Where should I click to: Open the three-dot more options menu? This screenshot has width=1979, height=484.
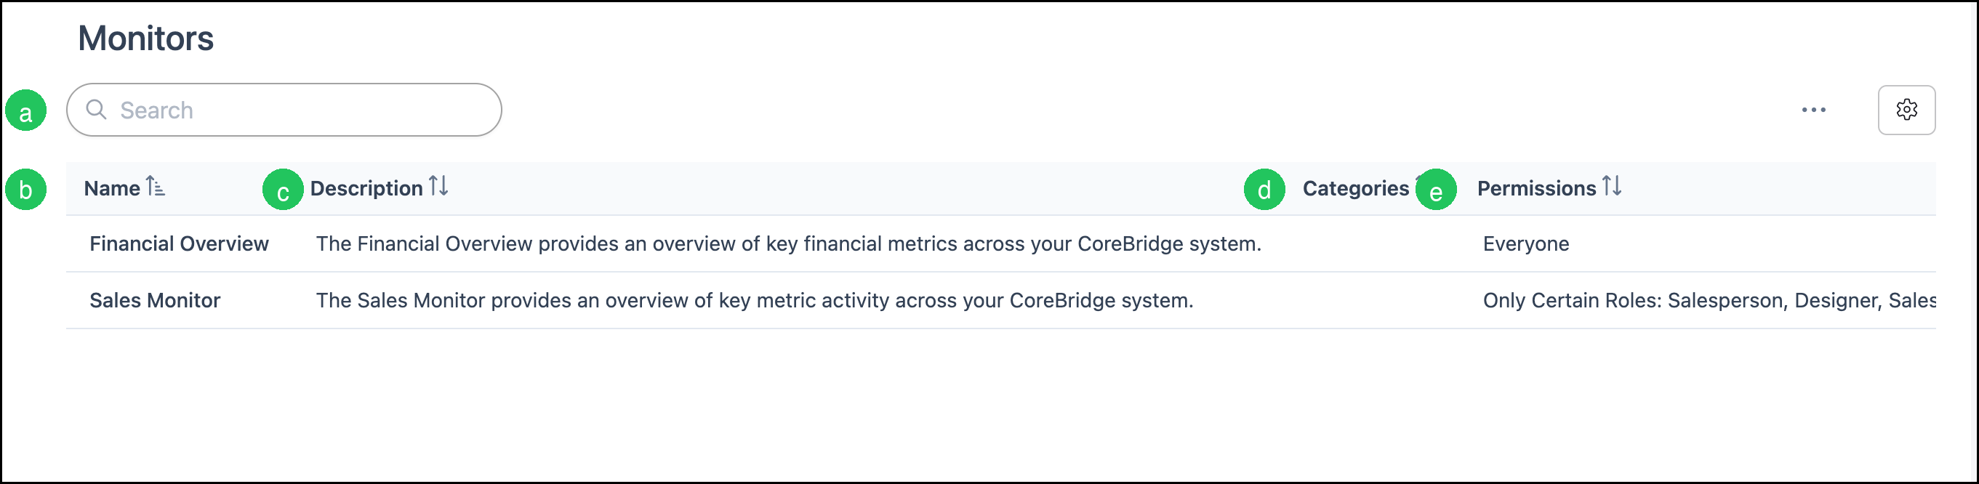[x=1813, y=110]
